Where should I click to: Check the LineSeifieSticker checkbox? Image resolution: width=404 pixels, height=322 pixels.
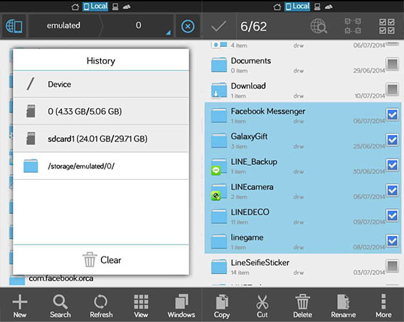tap(392, 266)
